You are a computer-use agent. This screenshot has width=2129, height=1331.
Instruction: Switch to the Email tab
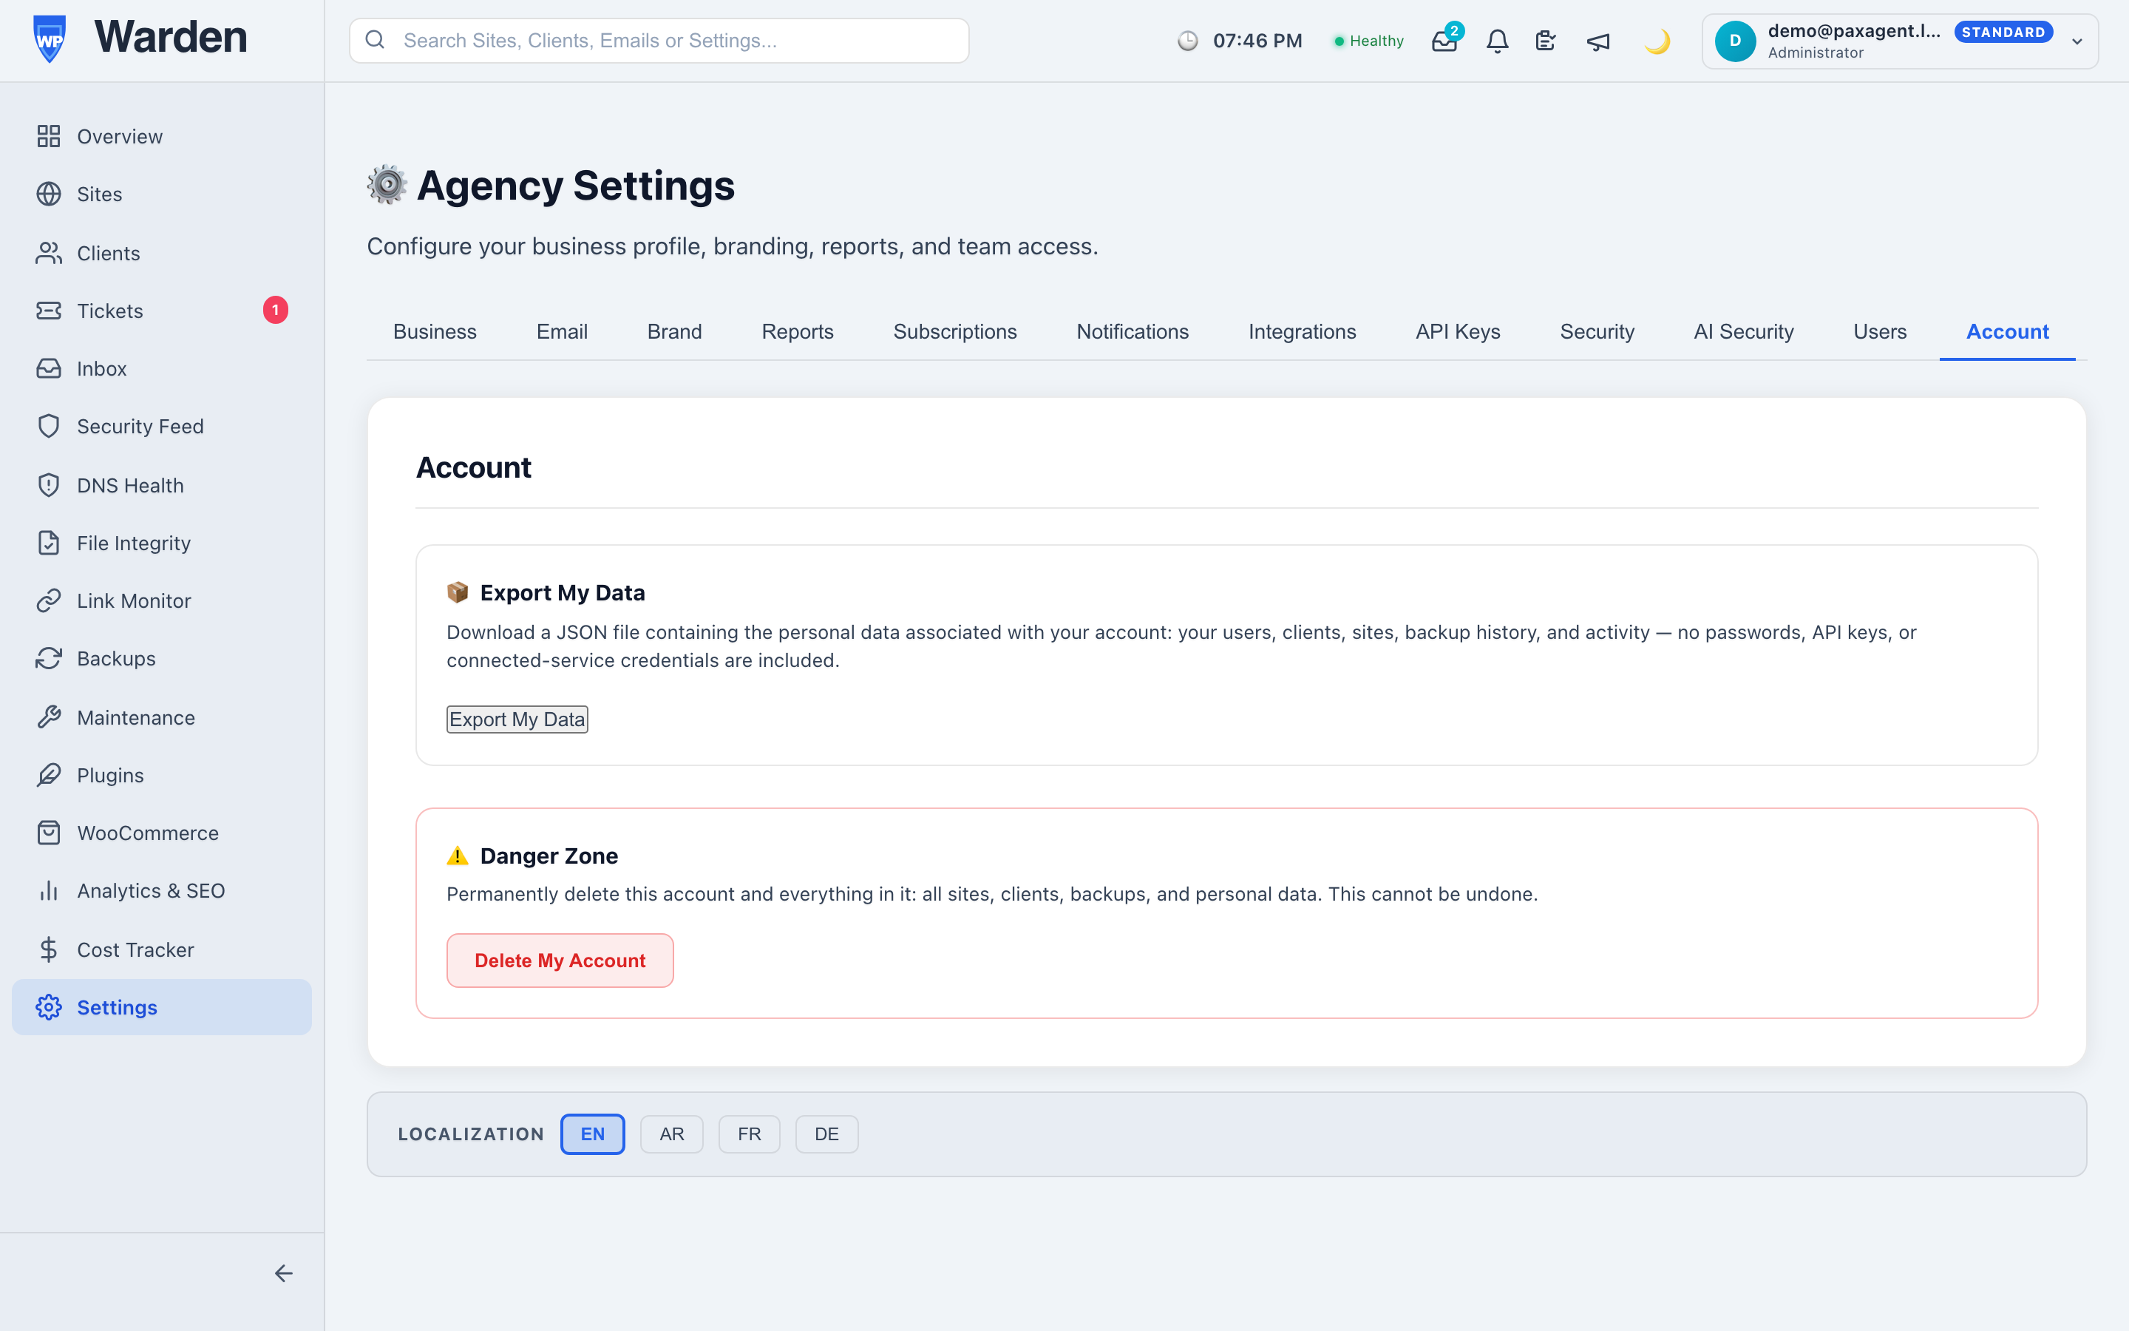point(562,332)
